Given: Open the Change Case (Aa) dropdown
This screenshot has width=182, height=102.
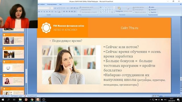Looking at the screenshot, I should coord(56,12).
